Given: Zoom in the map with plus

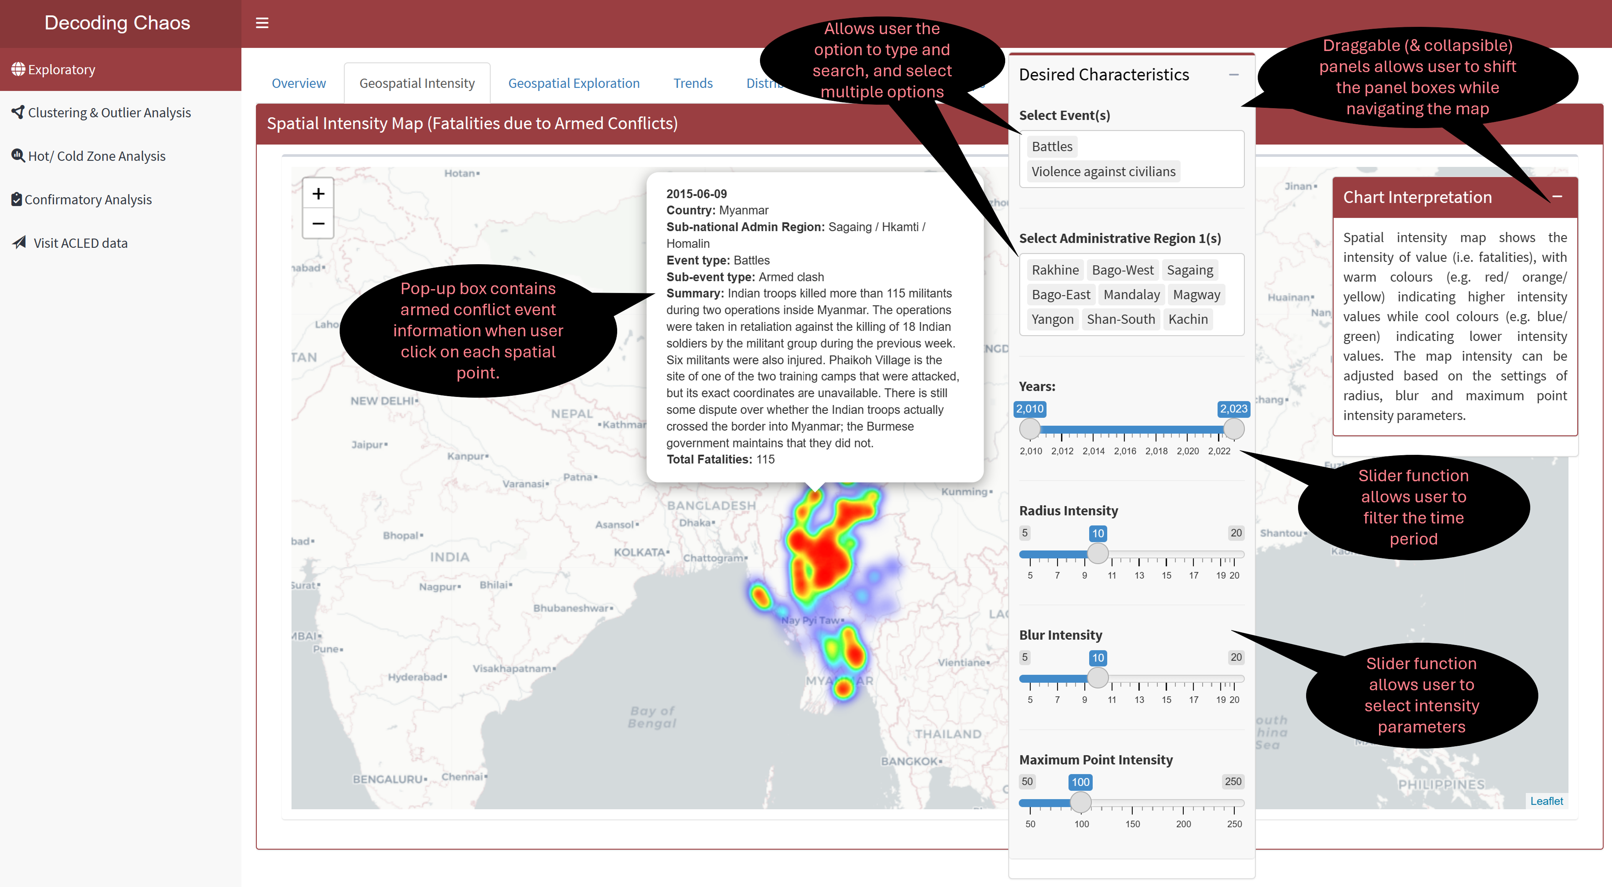Looking at the screenshot, I should tap(318, 194).
